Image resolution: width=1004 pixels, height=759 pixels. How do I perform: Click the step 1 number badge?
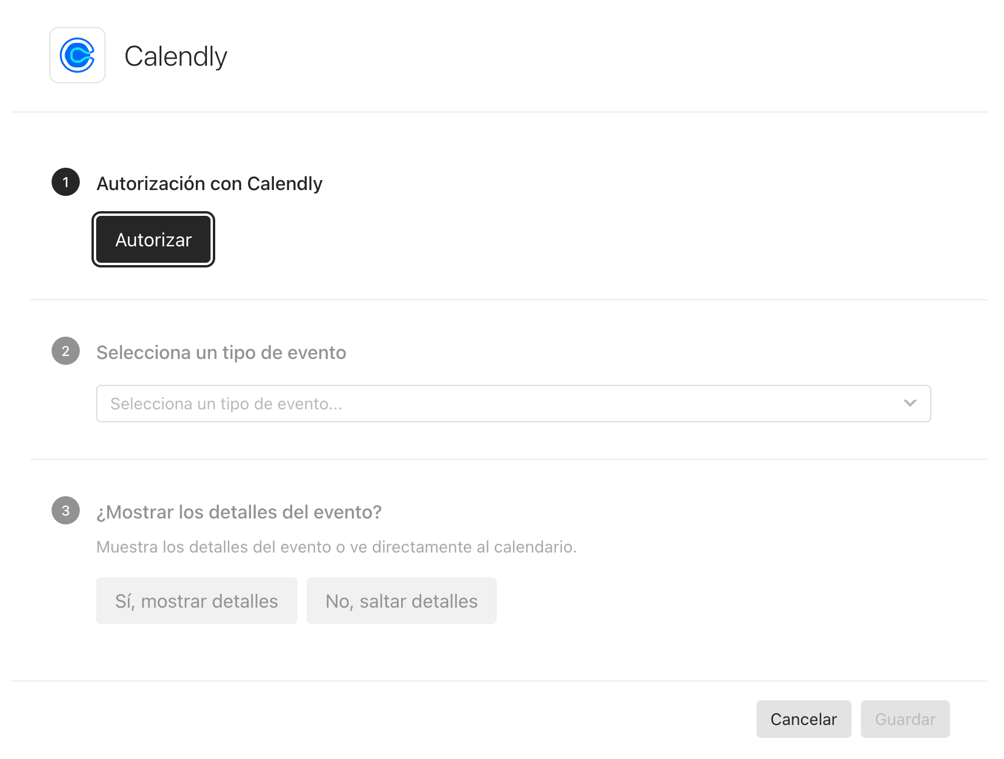pos(66,182)
